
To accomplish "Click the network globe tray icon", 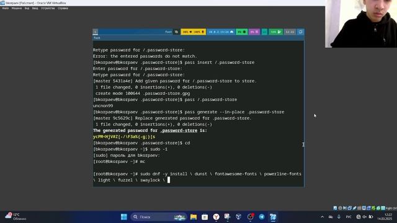I will (359, 217).
